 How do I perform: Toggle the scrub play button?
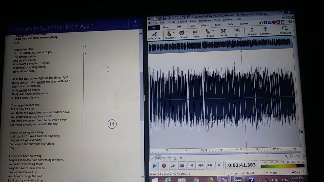coord(173,166)
